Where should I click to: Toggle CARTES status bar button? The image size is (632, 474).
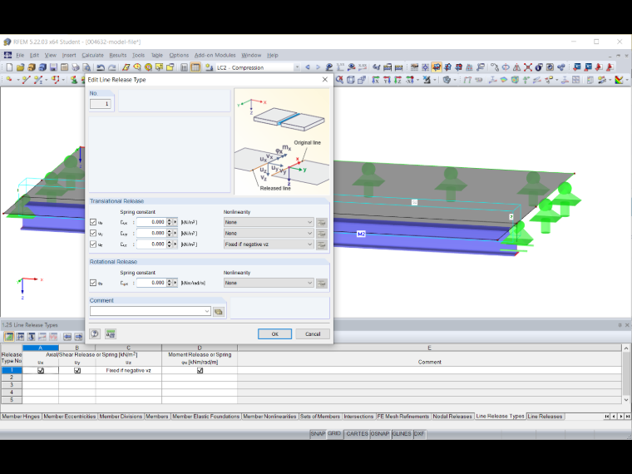[357, 434]
